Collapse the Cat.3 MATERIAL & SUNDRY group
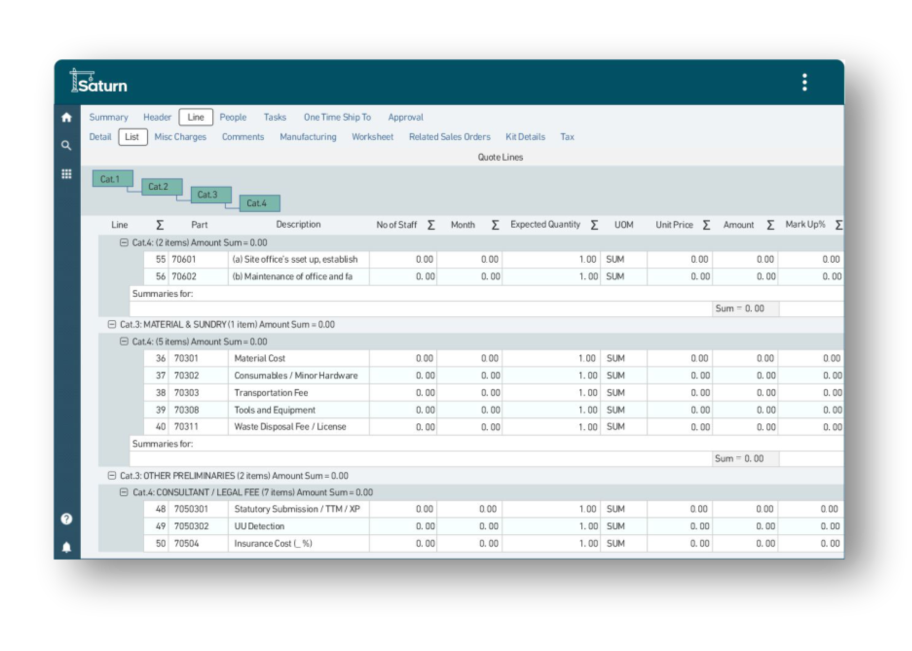 coord(112,325)
